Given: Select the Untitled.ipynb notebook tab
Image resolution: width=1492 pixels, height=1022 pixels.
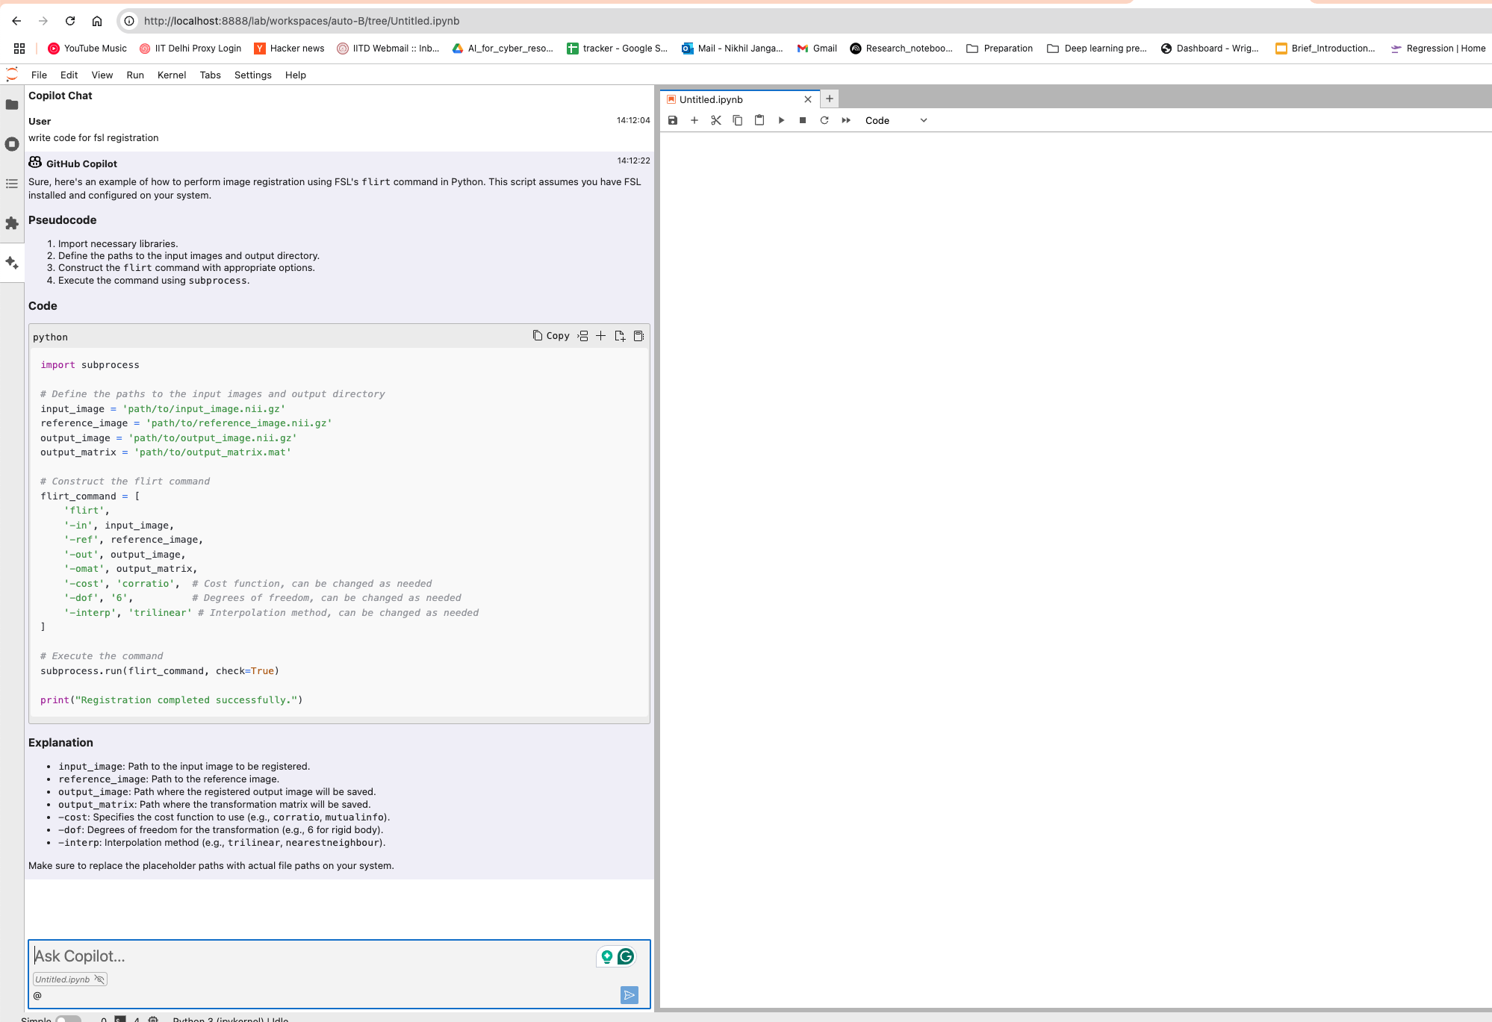Looking at the screenshot, I should click(711, 99).
